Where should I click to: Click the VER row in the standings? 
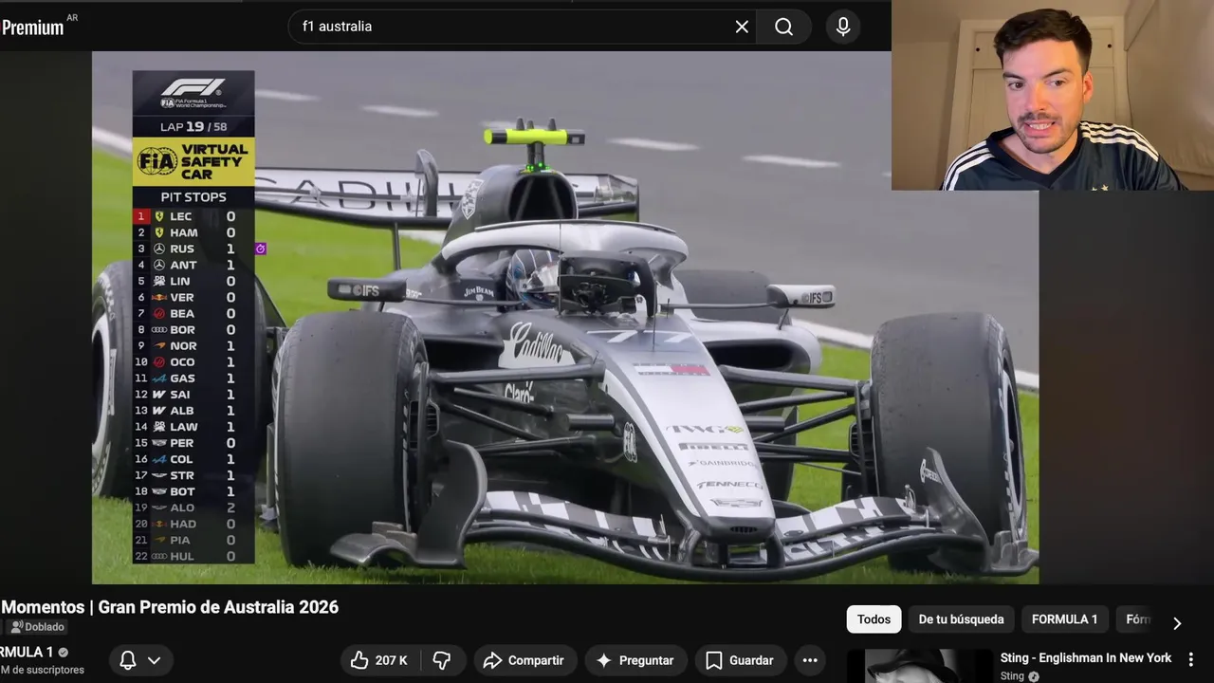tap(193, 297)
